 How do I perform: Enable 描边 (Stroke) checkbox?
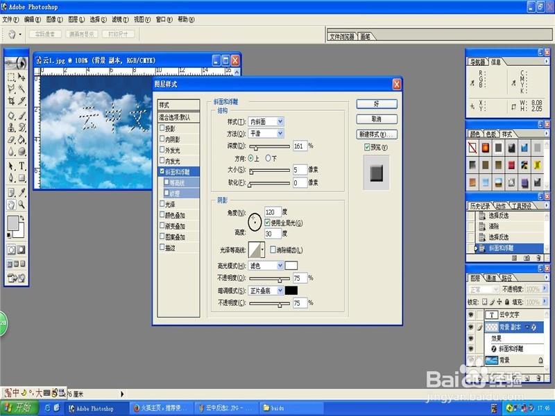click(x=162, y=248)
